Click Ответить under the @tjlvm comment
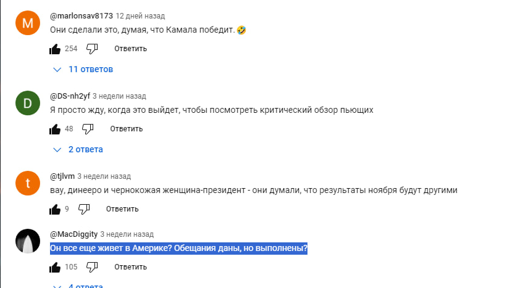510x288 pixels. tap(122, 209)
